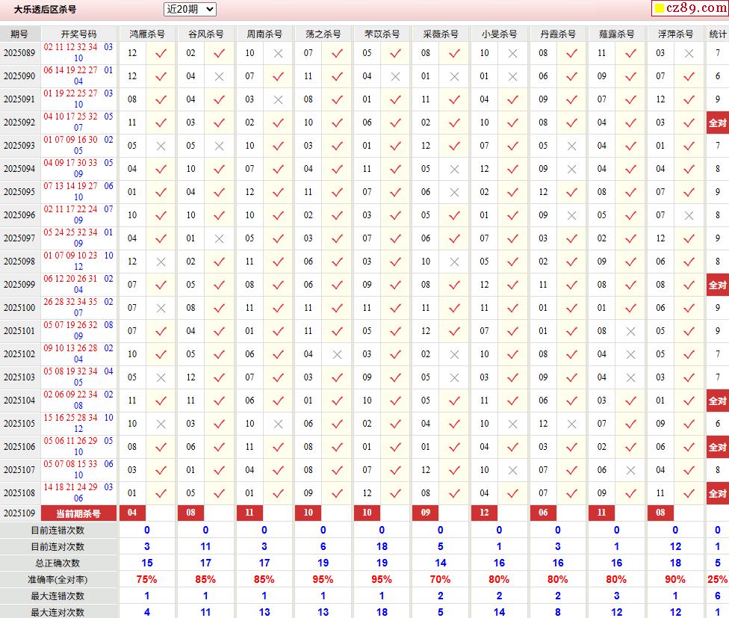Click the 90% accuracy value

[x=675, y=580]
